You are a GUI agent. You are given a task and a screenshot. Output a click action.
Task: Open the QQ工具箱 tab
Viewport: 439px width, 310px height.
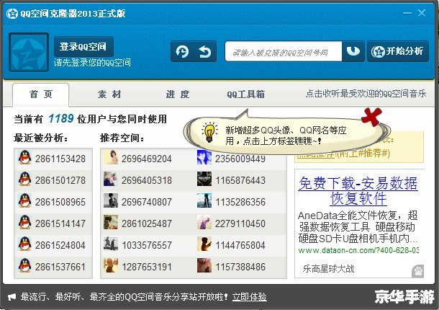click(246, 94)
